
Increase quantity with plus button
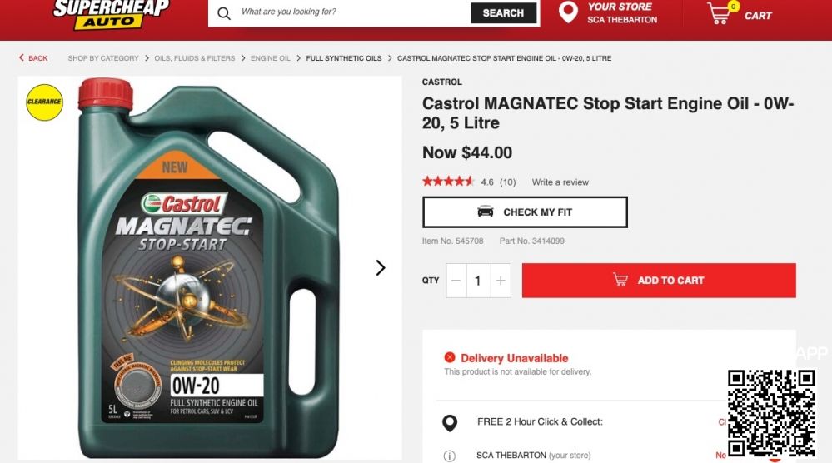tap(501, 281)
